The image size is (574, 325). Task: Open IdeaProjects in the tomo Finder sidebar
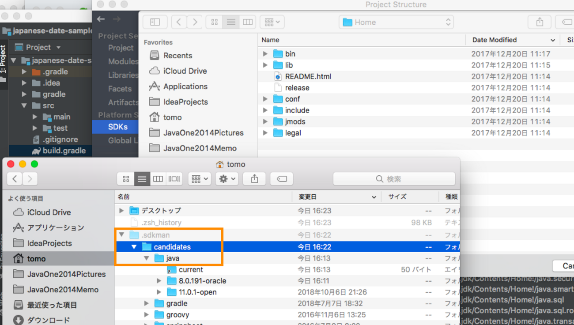[42, 243]
